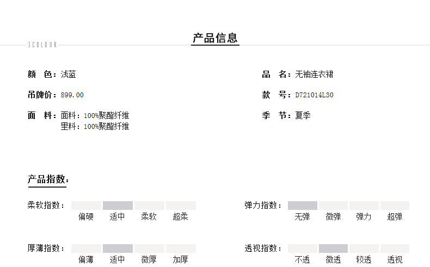Click the style number D721014L30
This screenshot has width=430, height=267.
coord(314,95)
